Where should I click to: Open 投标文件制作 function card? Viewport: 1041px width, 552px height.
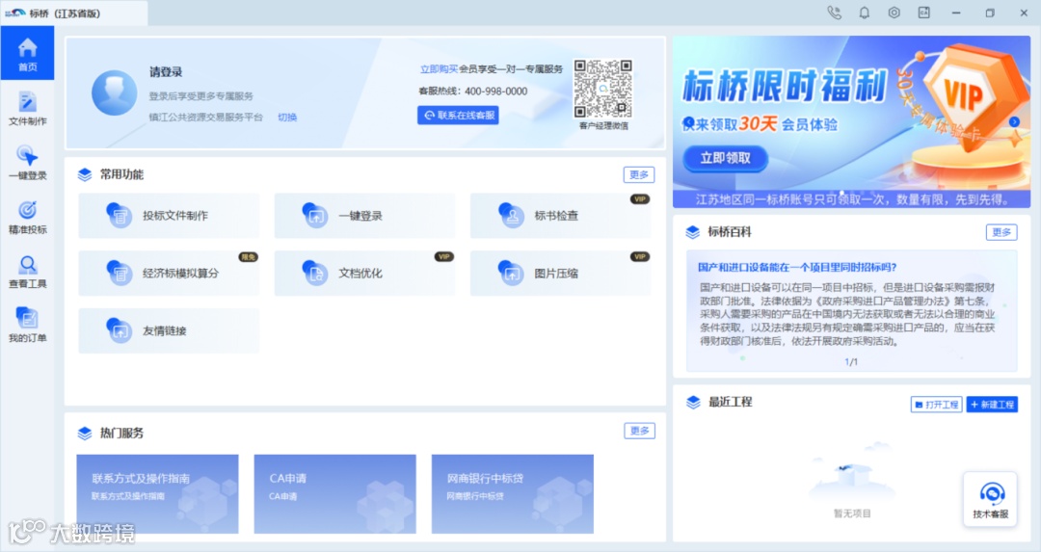tap(169, 216)
